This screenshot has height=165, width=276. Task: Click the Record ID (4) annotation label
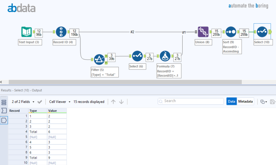point(64,42)
